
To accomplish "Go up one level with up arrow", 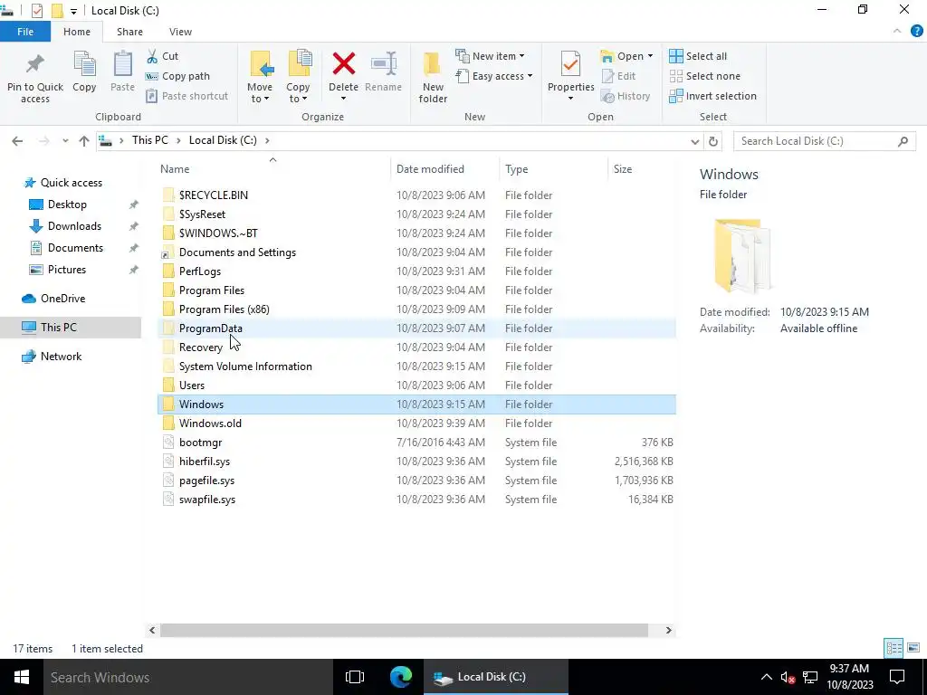I will point(84,140).
